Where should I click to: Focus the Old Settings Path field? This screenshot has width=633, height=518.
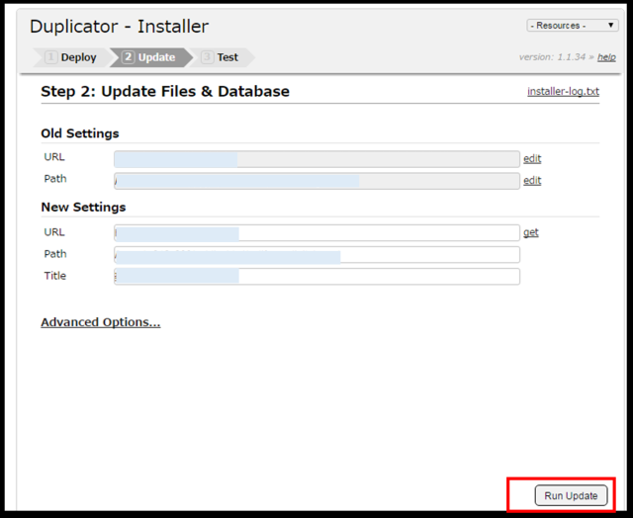point(316,181)
